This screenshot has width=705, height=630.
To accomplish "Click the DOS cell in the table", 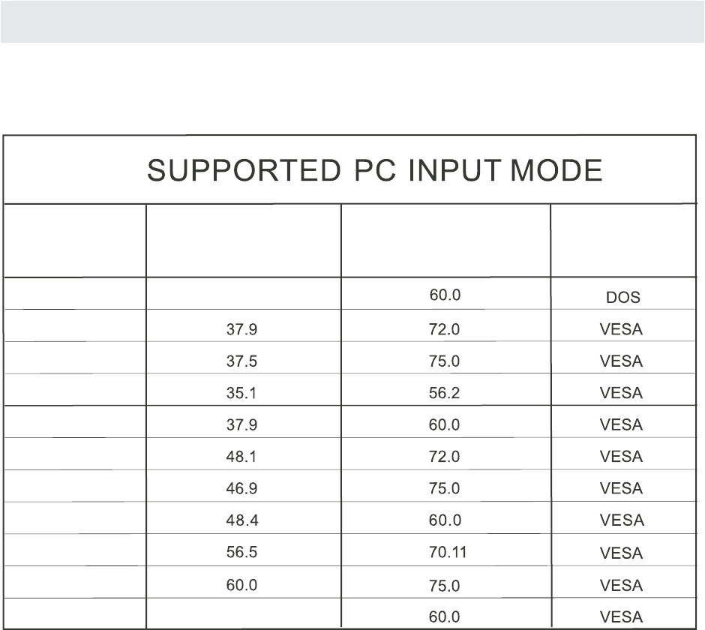I will coord(622,297).
